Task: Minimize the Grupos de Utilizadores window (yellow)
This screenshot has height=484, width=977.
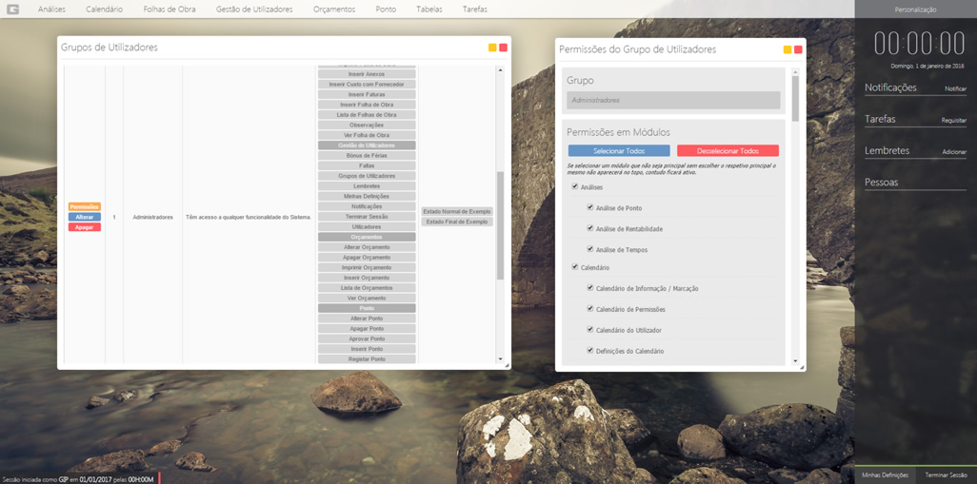Action: [x=492, y=48]
